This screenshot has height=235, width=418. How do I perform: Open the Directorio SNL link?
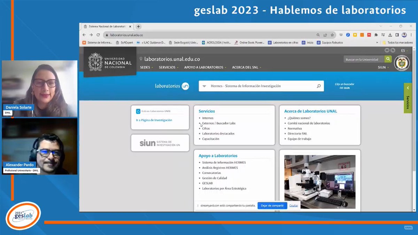pos(297,134)
